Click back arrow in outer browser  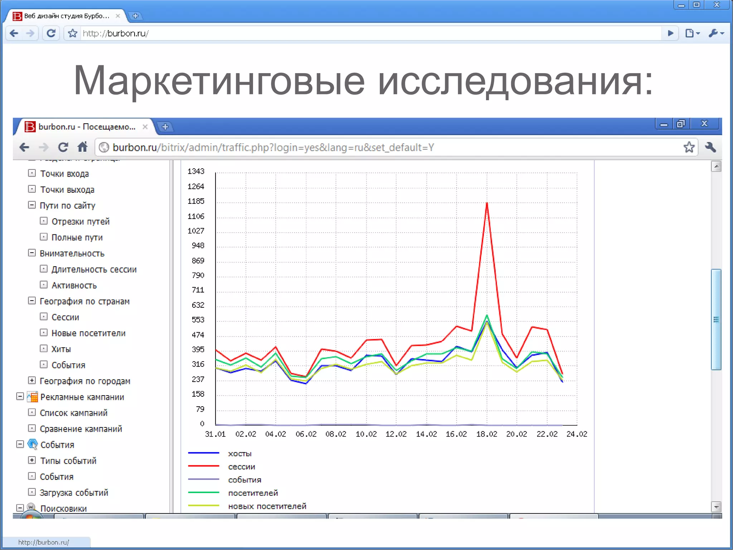(x=14, y=33)
